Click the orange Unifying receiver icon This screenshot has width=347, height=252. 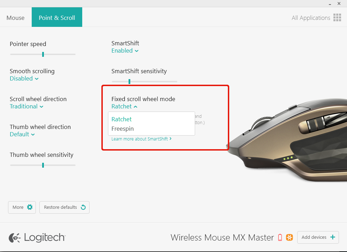tap(289, 237)
